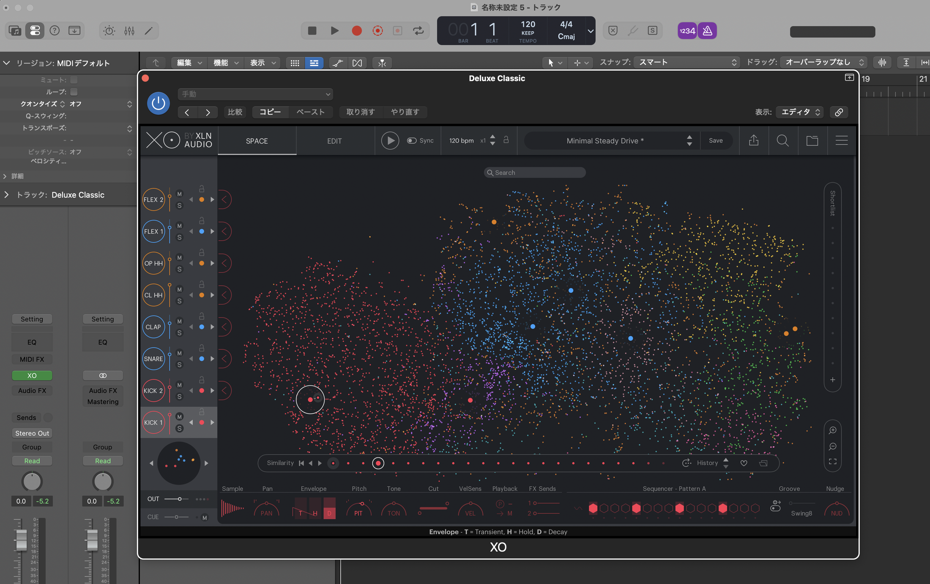Click the やり直す redo button
Viewport: 930px width, 584px height.
click(x=405, y=112)
